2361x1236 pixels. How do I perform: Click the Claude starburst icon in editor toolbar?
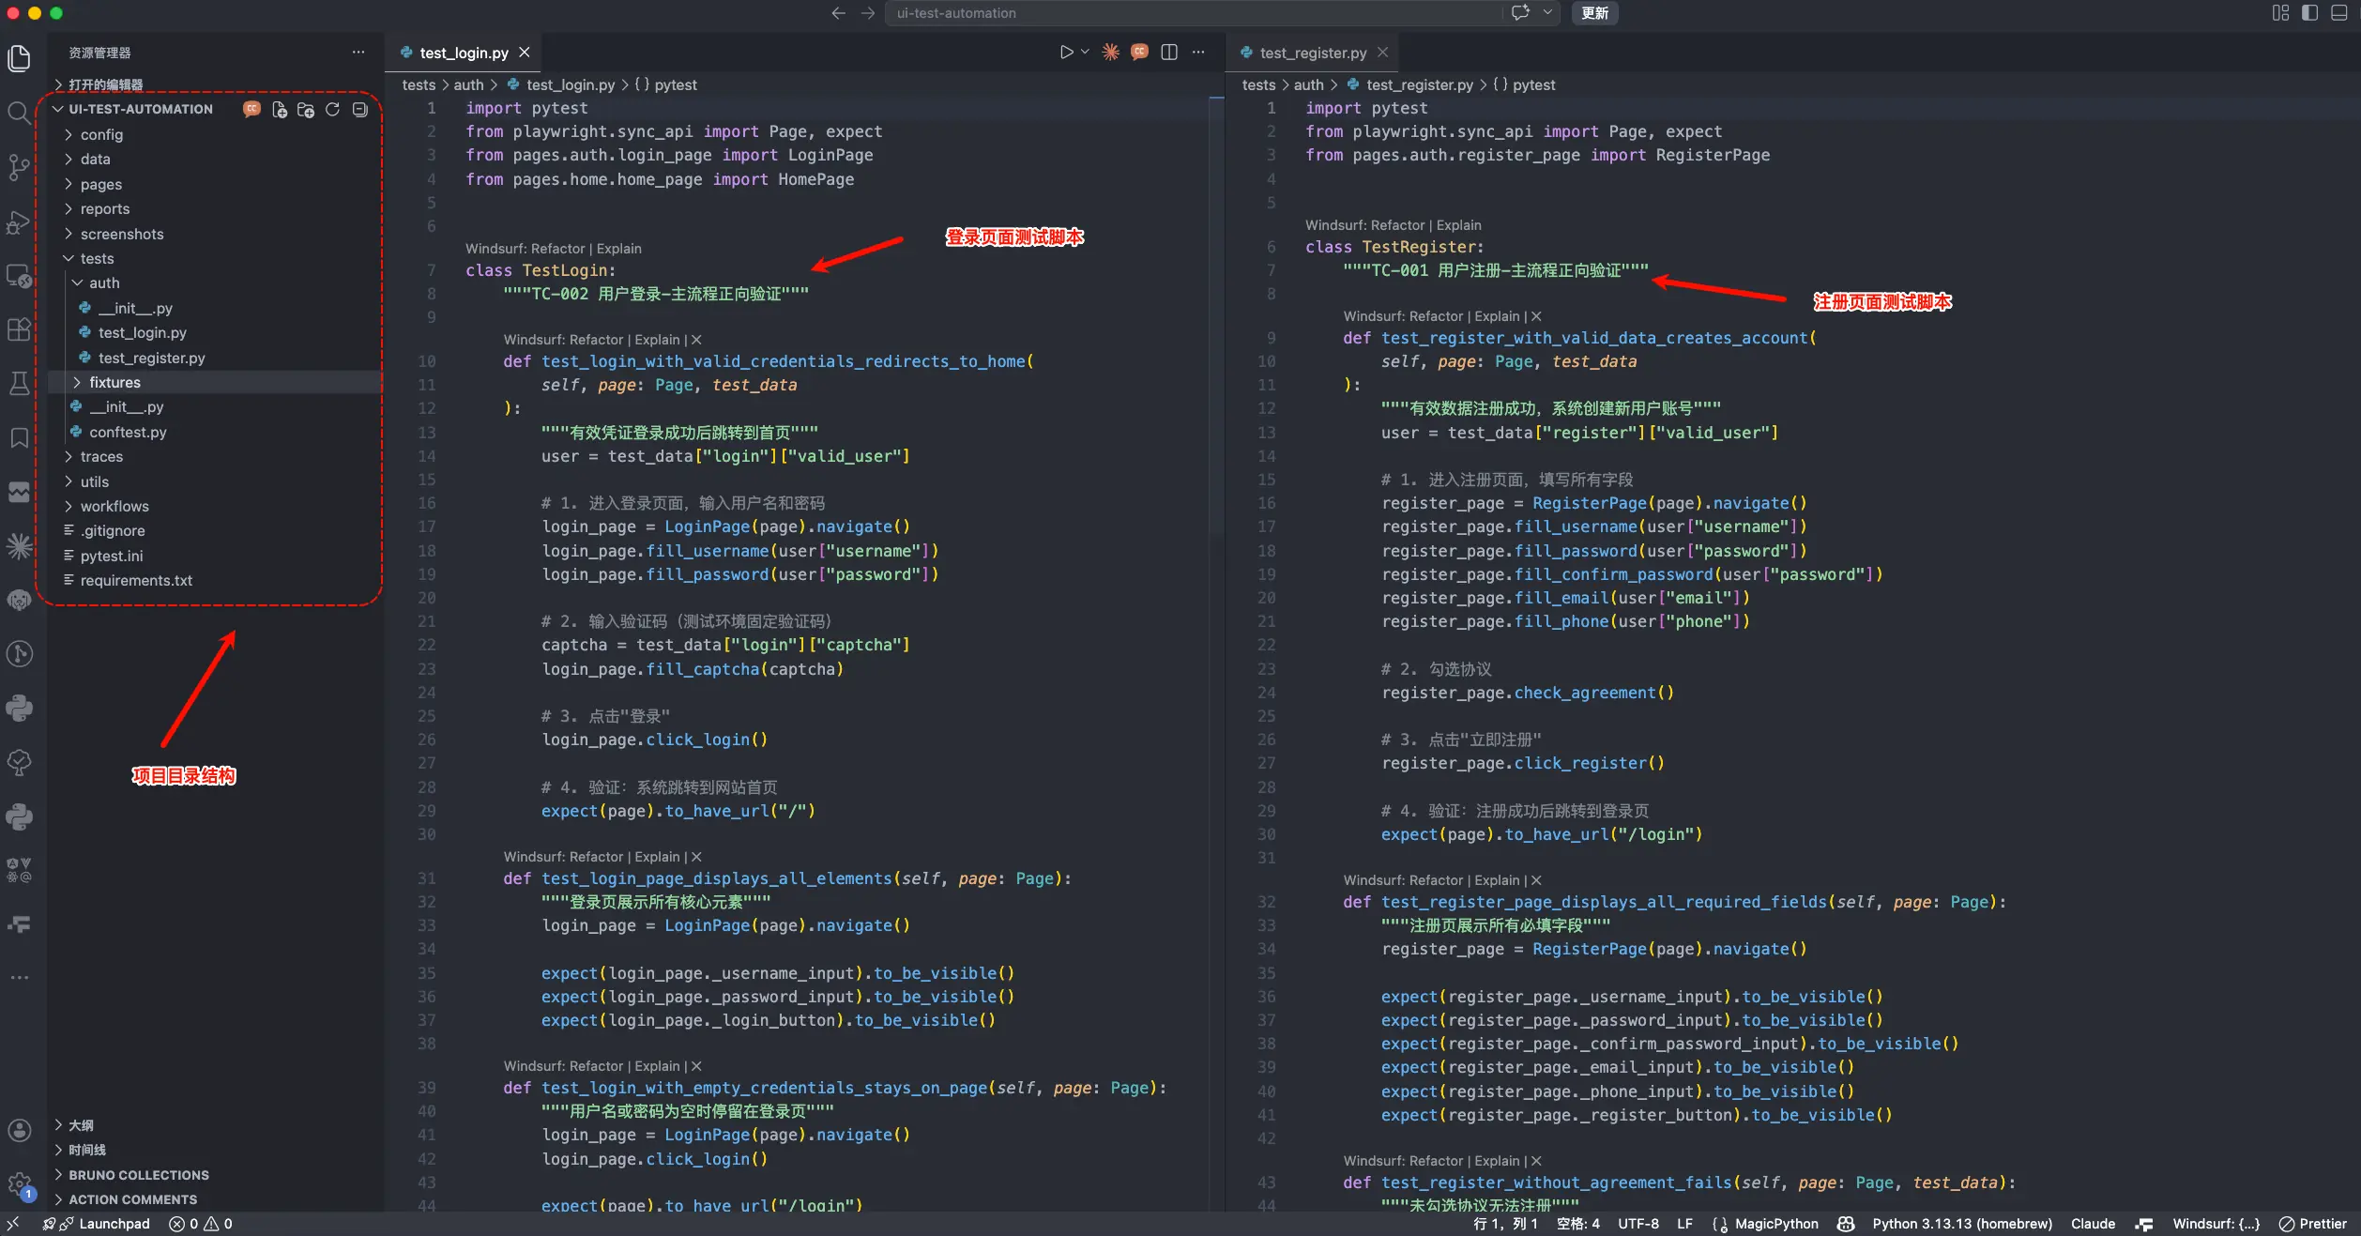pyautogui.click(x=1110, y=53)
